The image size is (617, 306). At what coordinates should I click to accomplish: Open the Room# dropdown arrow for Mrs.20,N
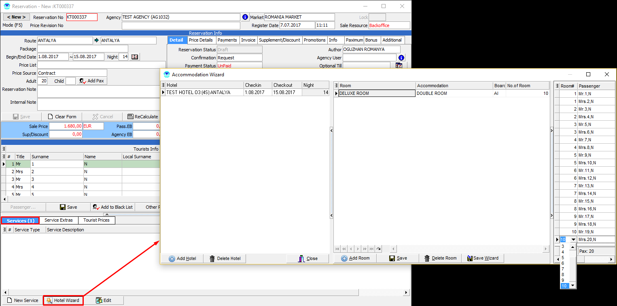pos(573,240)
